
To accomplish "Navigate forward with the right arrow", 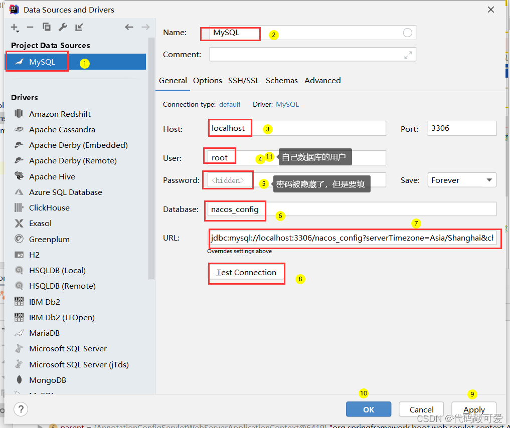I will (146, 27).
